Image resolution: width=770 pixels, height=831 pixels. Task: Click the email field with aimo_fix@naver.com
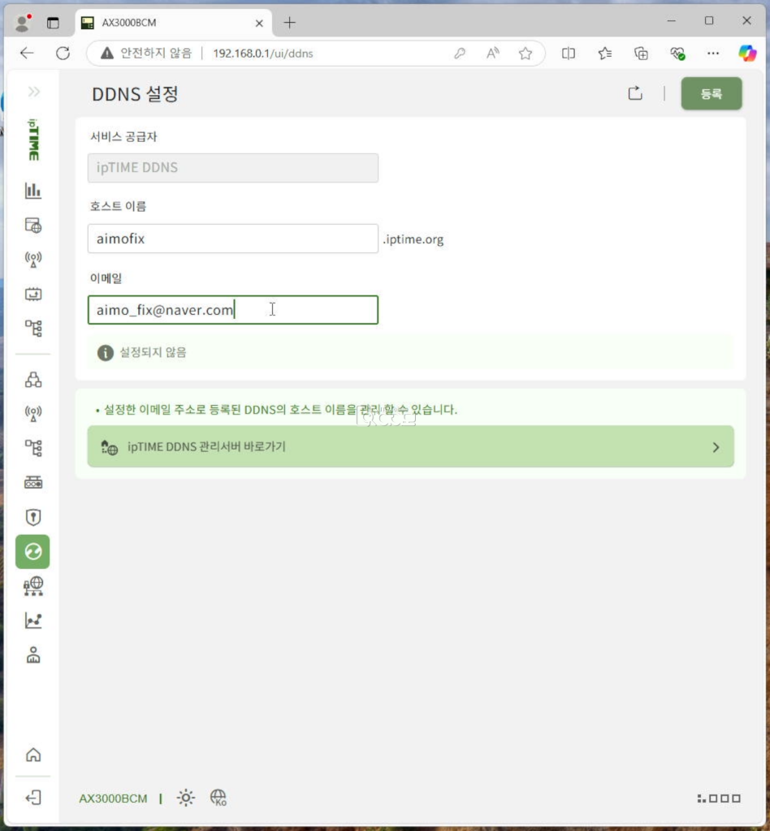(233, 310)
